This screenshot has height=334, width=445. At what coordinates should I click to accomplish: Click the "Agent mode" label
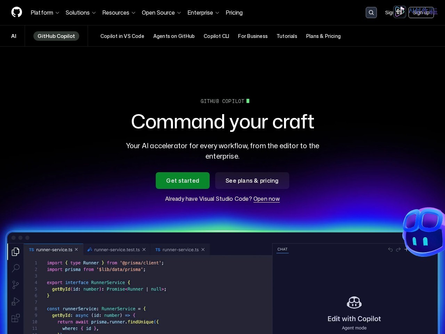pyautogui.click(x=354, y=328)
